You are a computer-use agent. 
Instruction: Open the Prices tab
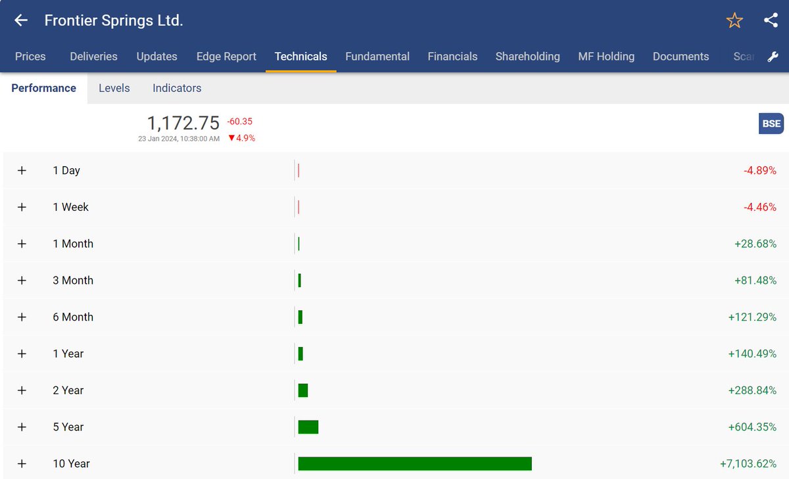pos(30,57)
